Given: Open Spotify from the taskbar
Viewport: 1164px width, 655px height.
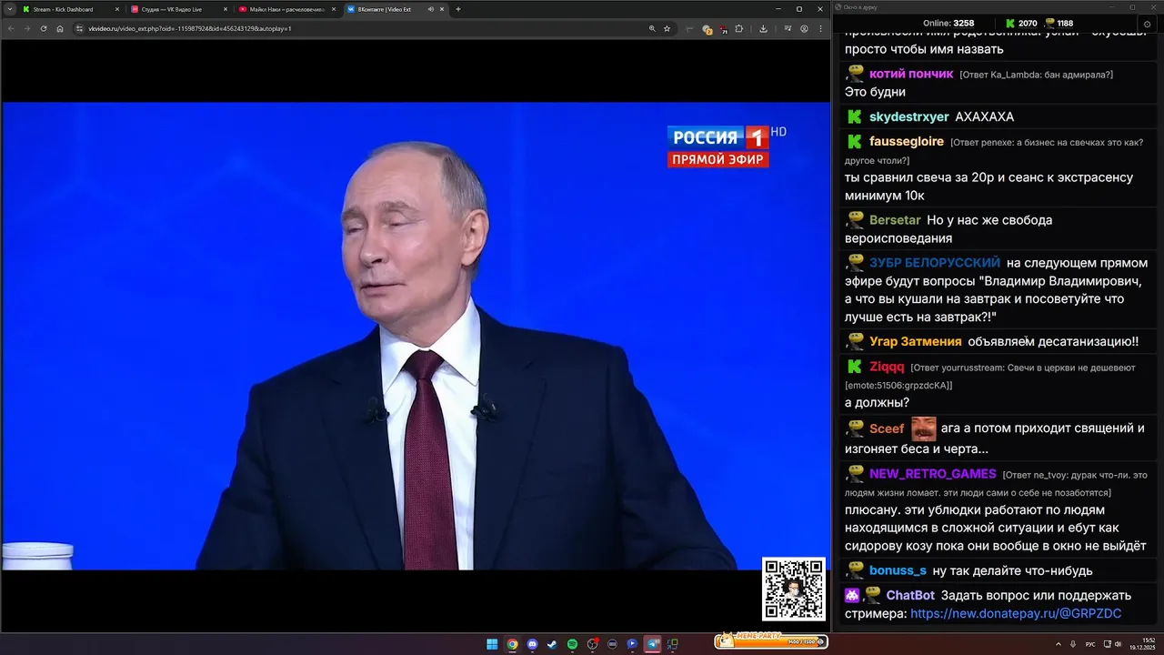Looking at the screenshot, I should pyautogui.click(x=572, y=644).
